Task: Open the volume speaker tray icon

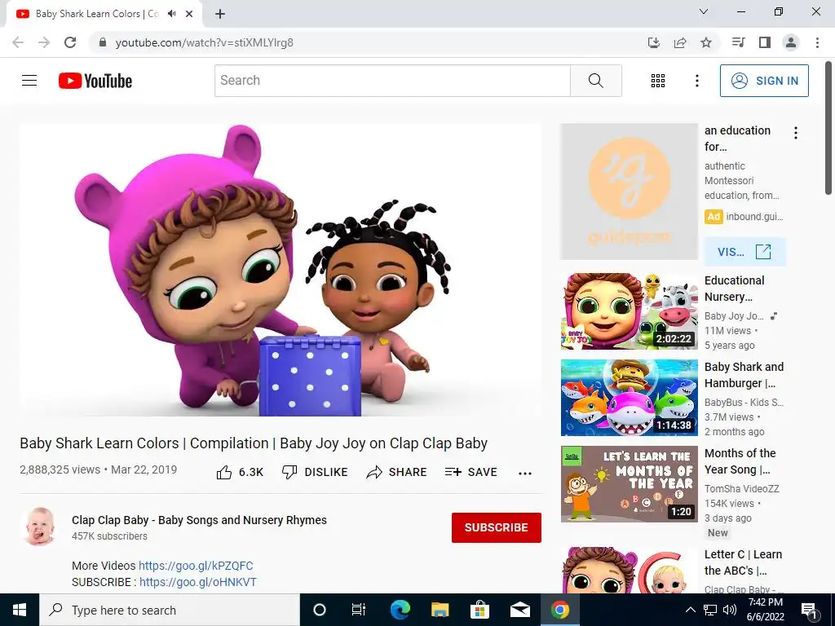Action: click(730, 610)
